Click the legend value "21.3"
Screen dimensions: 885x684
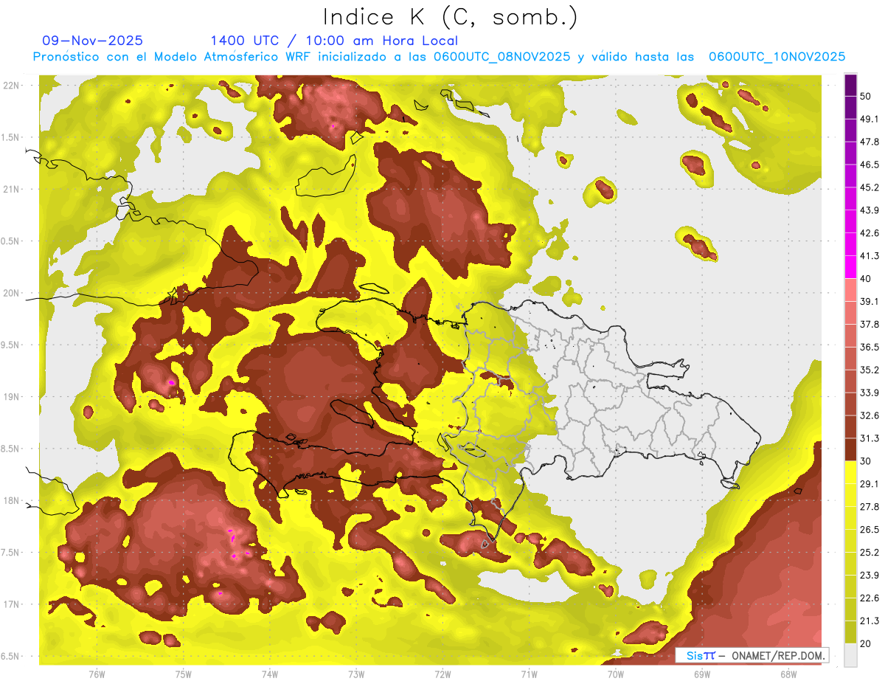(x=870, y=621)
